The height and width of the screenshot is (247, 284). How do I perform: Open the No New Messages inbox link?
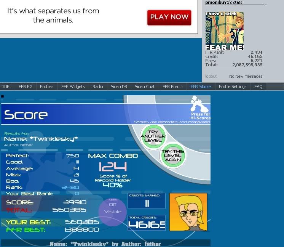[246, 76]
